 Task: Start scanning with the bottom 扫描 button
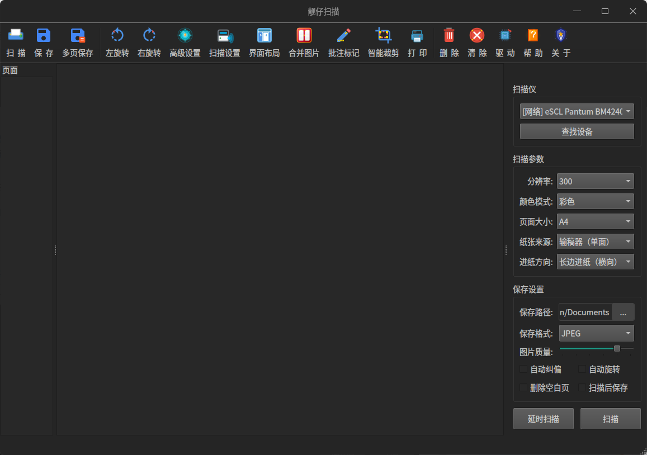[x=611, y=419]
